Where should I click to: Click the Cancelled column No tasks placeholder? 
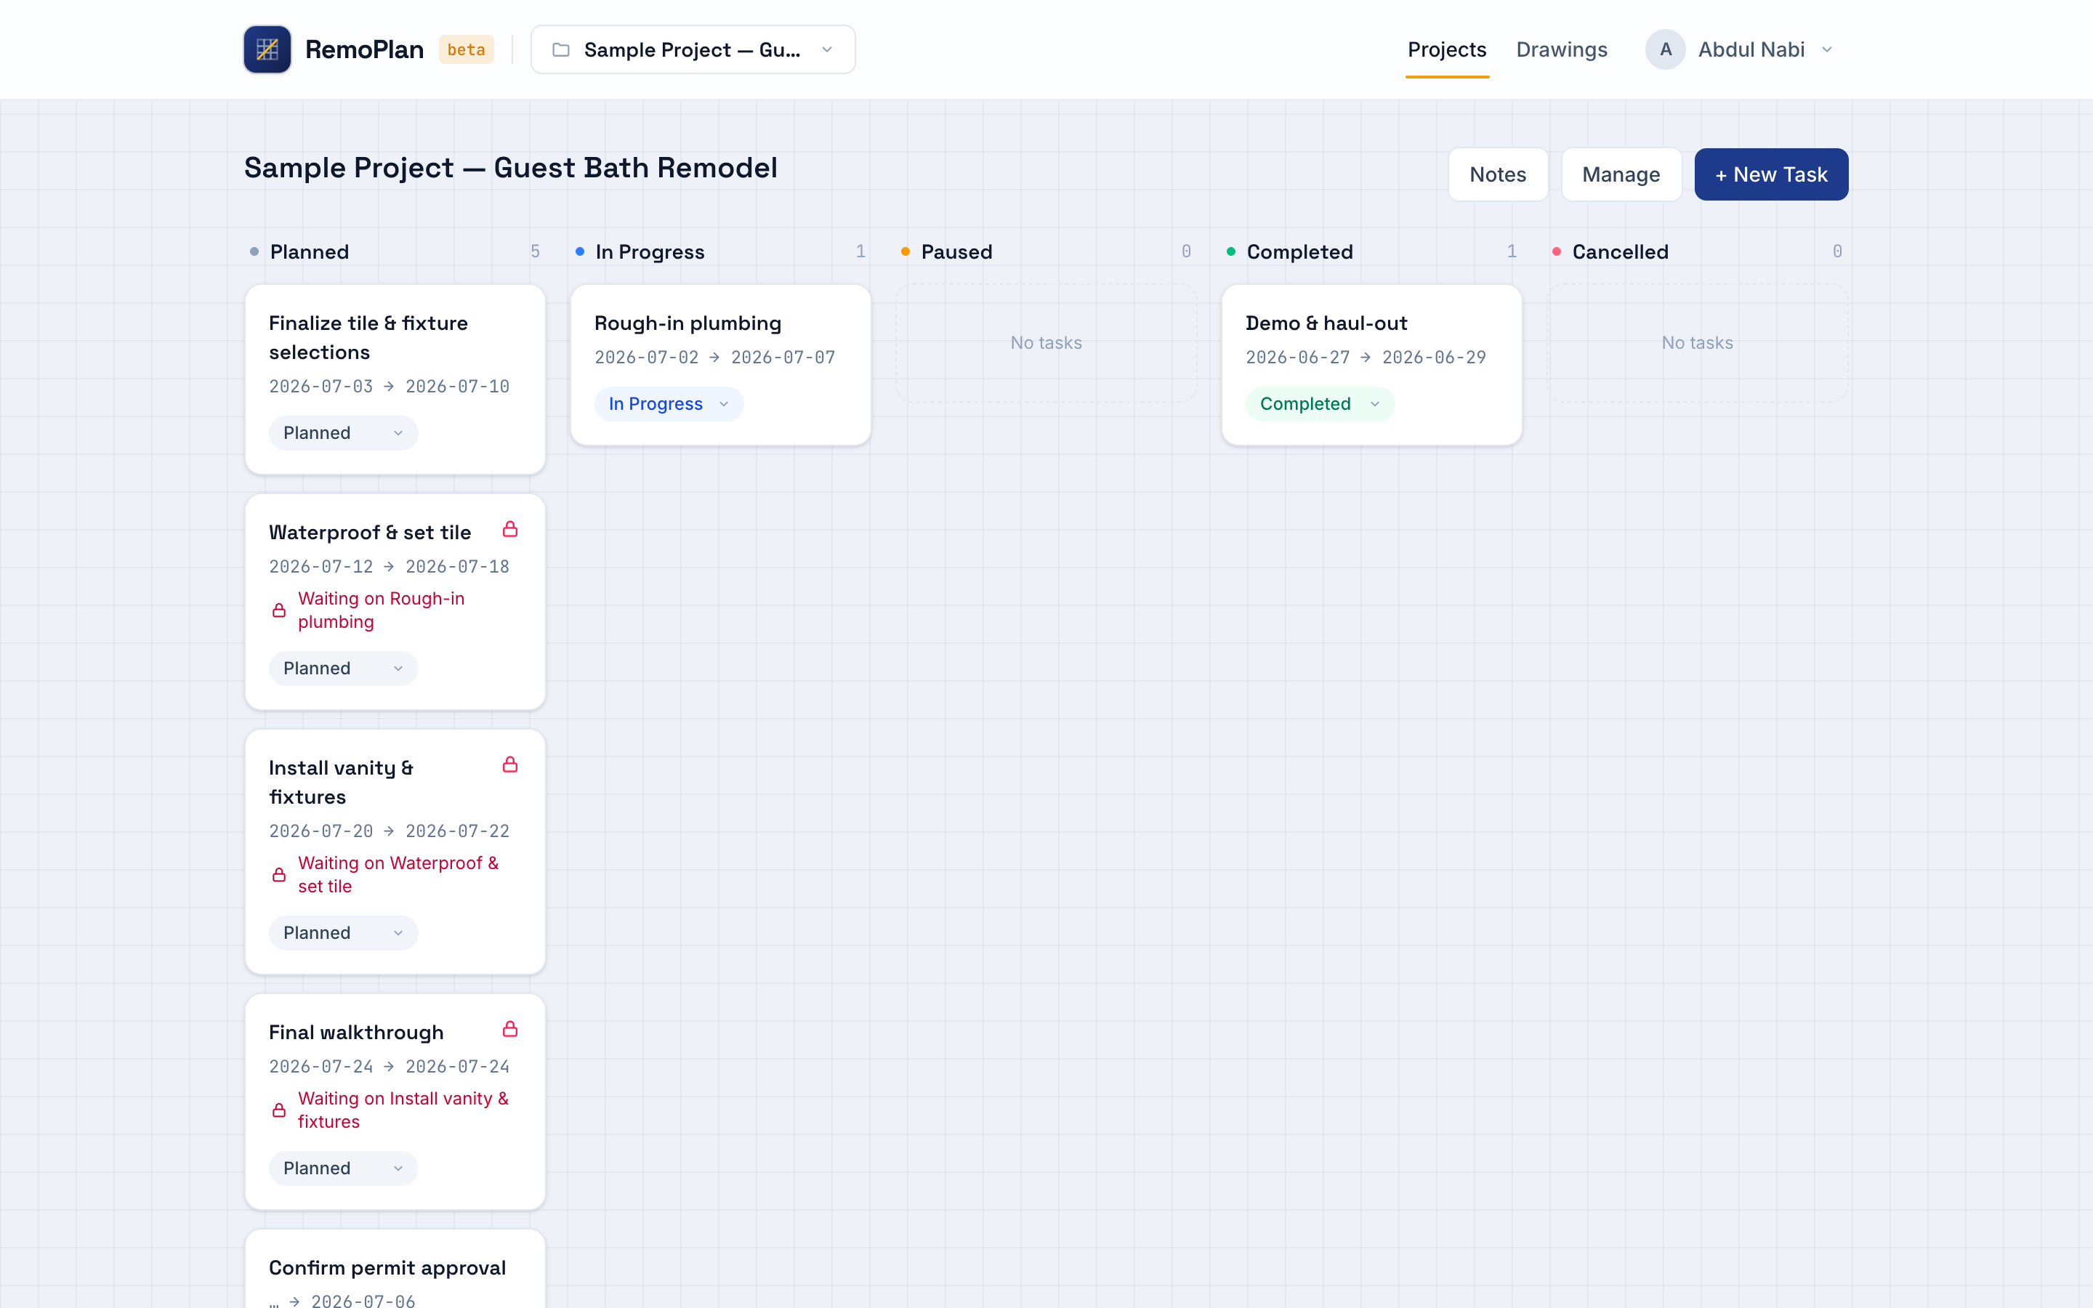pyautogui.click(x=1697, y=344)
